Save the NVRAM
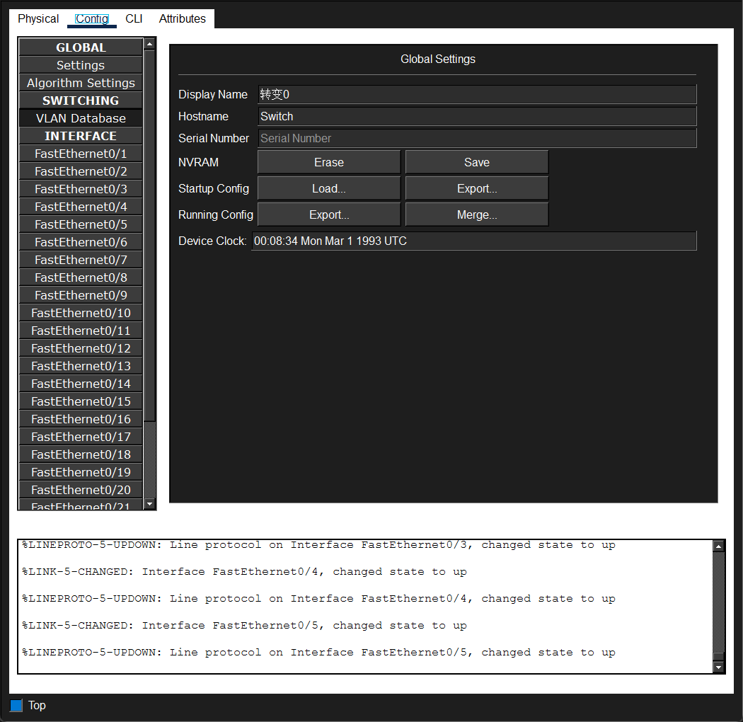 click(477, 162)
